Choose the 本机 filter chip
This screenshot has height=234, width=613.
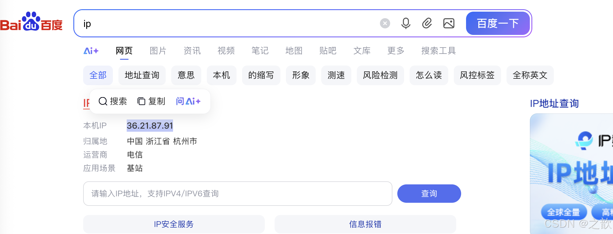(222, 75)
